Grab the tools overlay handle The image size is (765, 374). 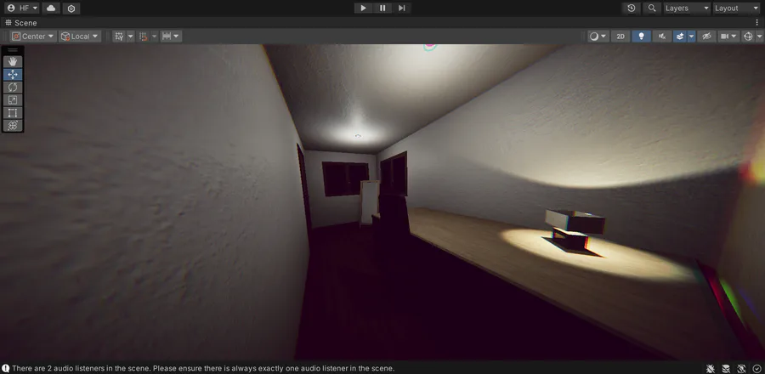[13, 50]
